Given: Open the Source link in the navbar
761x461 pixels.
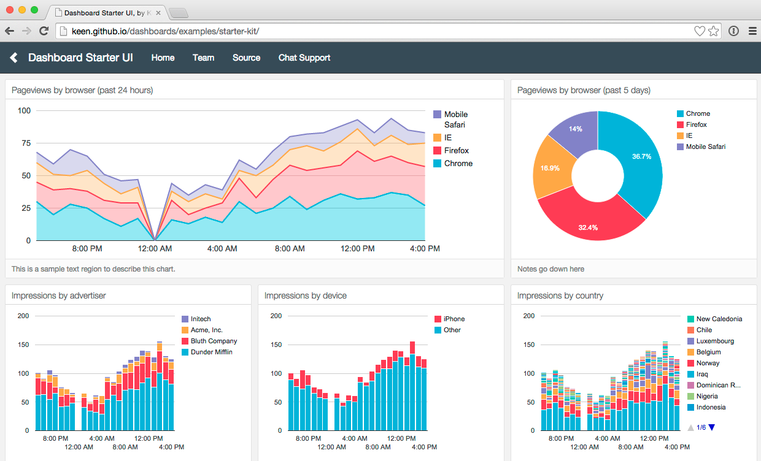Looking at the screenshot, I should [x=246, y=58].
